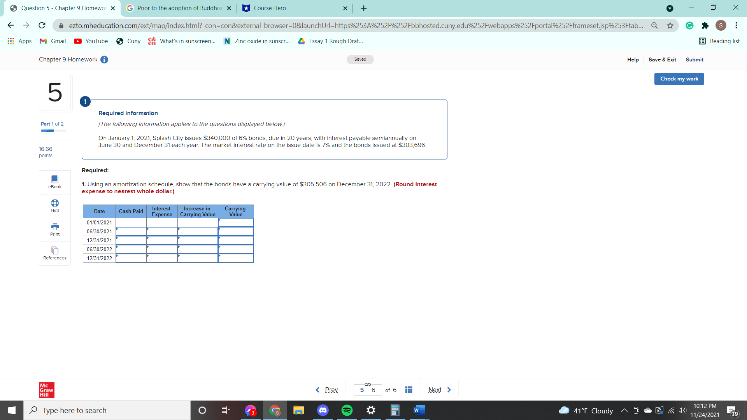Open the Saved status indicator
The height and width of the screenshot is (420, 747).
(x=360, y=59)
